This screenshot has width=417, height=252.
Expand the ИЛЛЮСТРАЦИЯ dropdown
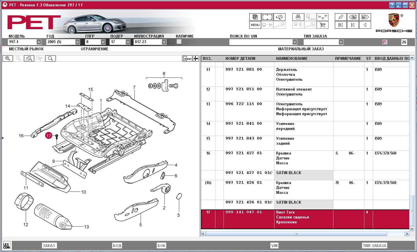(164, 42)
